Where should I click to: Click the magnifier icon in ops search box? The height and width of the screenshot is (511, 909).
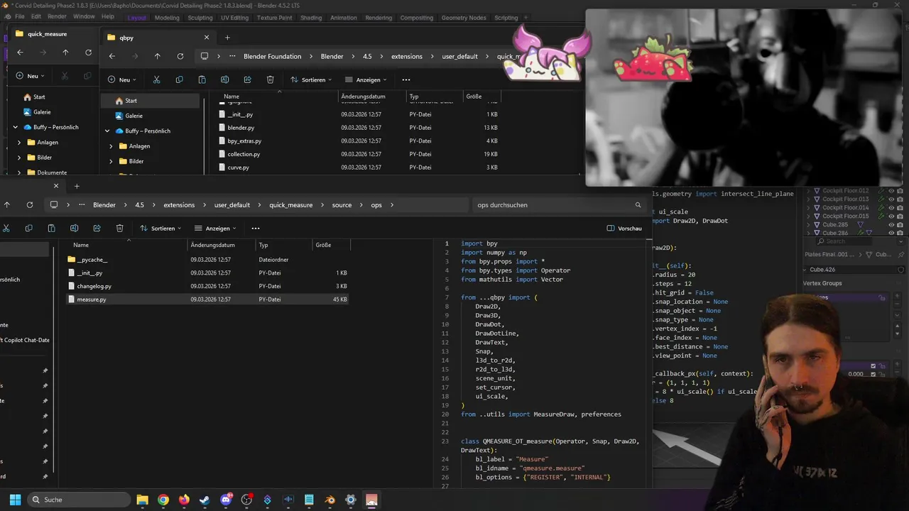(638, 204)
